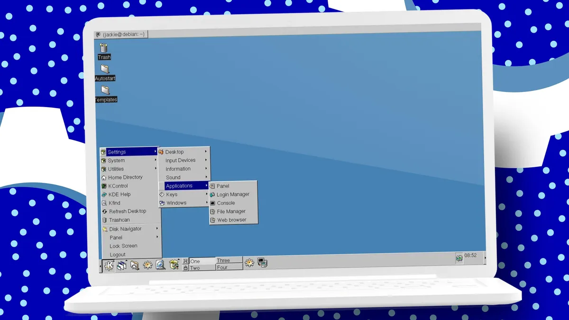This screenshot has width=569, height=320.
Task: Open KDE Help menu entry
Action: pos(130,194)
